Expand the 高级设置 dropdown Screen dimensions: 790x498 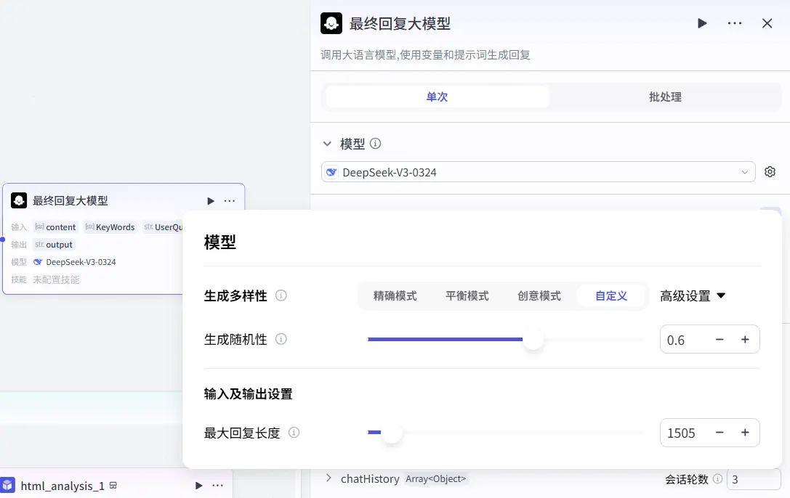coord(693,295)
